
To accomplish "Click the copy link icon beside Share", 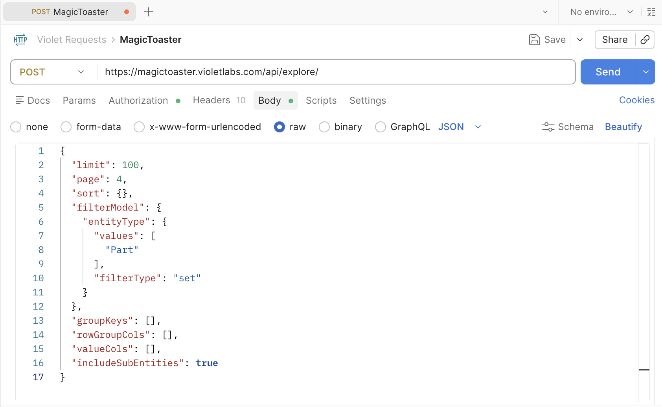I will 645,40.
